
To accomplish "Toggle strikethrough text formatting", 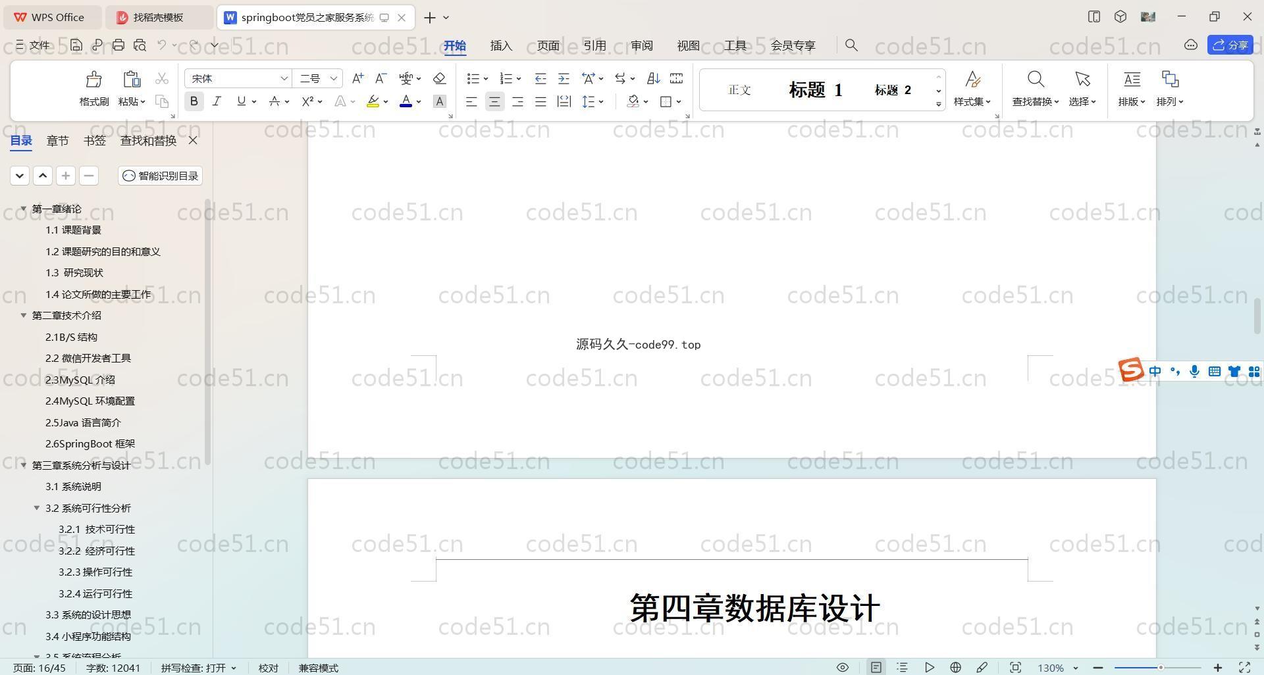I will point(275,101).
